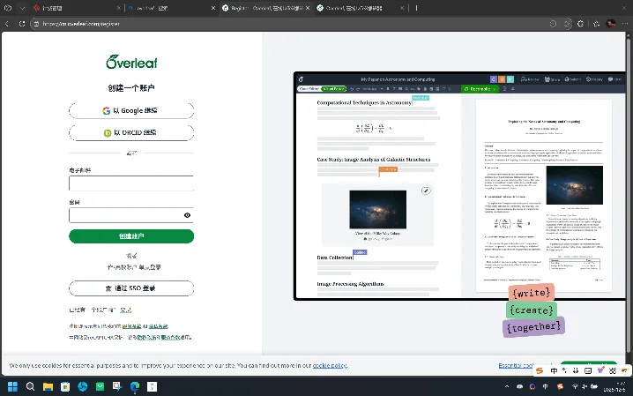Screen dimensions: 633x396
Task: Select the Register Overleaf tab
Action: click(x=266, y=8)
